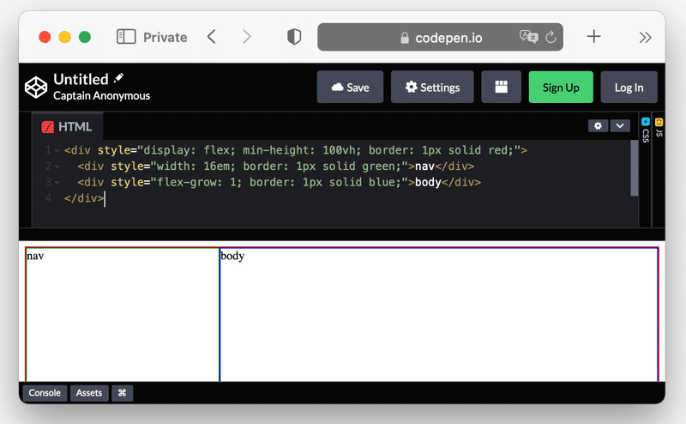
Task: Click the CodePen logo icon
Action: click(36, 88)
